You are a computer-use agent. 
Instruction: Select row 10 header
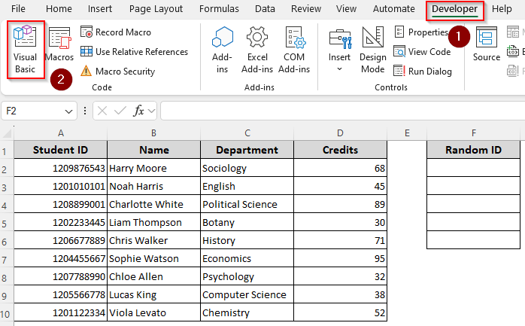pos(7,313)
